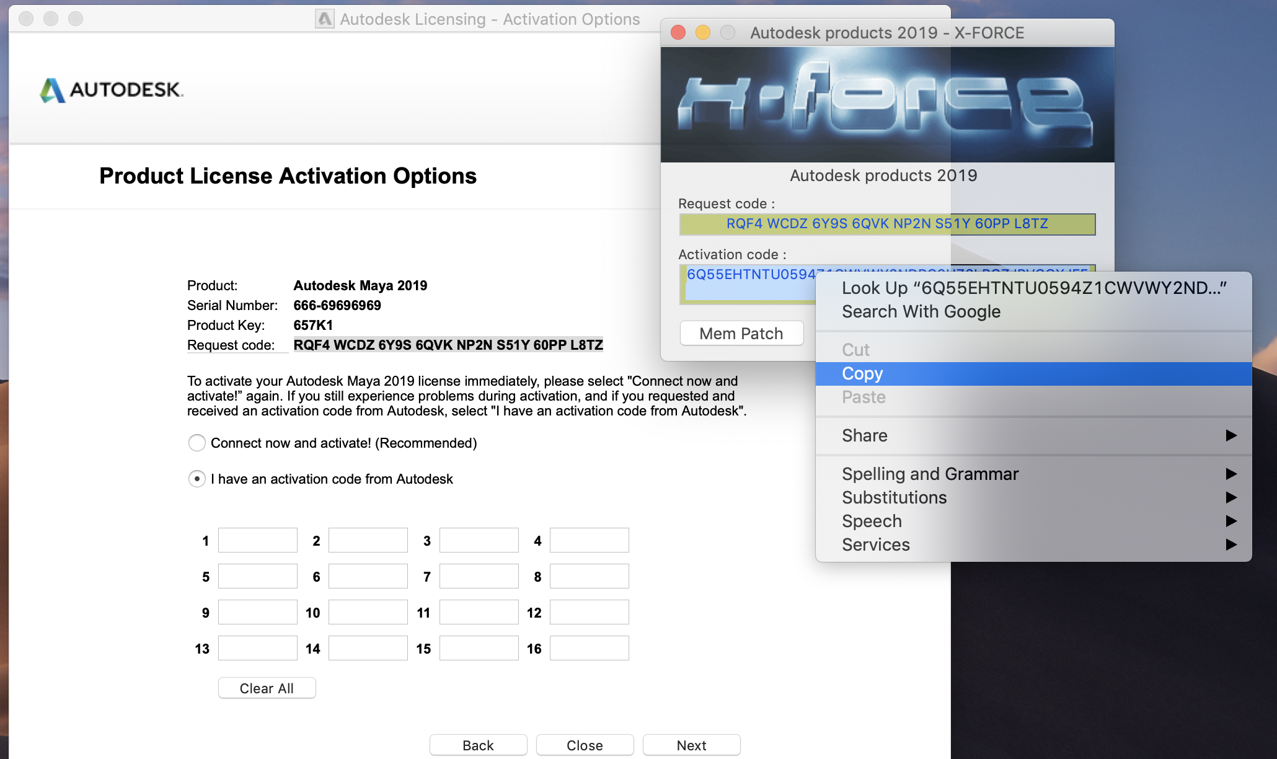The height and width of the screenshot is (759, 1277).
Task: Click activation code input field 16
Action: pos(588,647)
